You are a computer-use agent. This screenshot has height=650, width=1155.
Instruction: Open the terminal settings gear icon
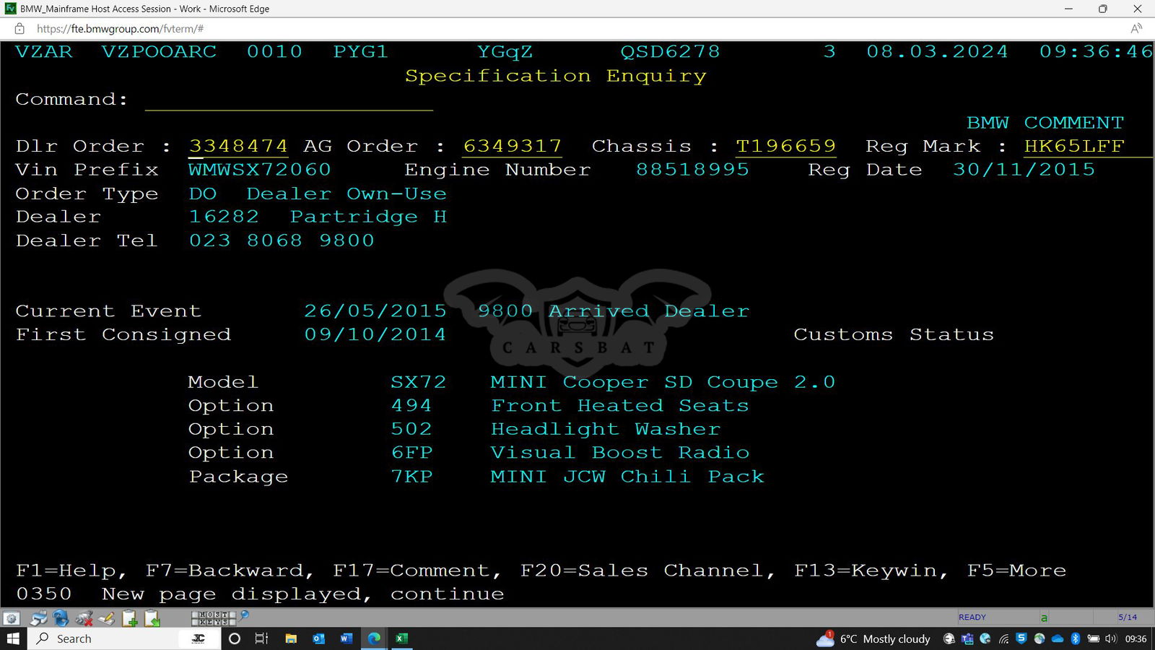click(x=11, y=618)
